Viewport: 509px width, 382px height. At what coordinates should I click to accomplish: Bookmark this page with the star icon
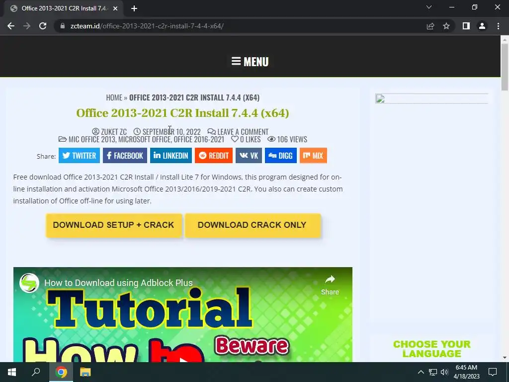point(446,26)
